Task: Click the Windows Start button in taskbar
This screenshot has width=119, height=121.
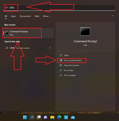Action: pyautogui.click(x=25, y=117)
